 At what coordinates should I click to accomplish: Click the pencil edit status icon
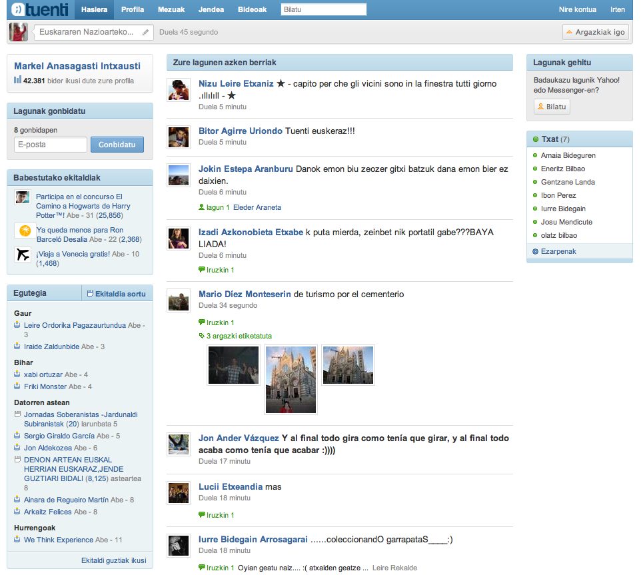(x=145, y=32)
